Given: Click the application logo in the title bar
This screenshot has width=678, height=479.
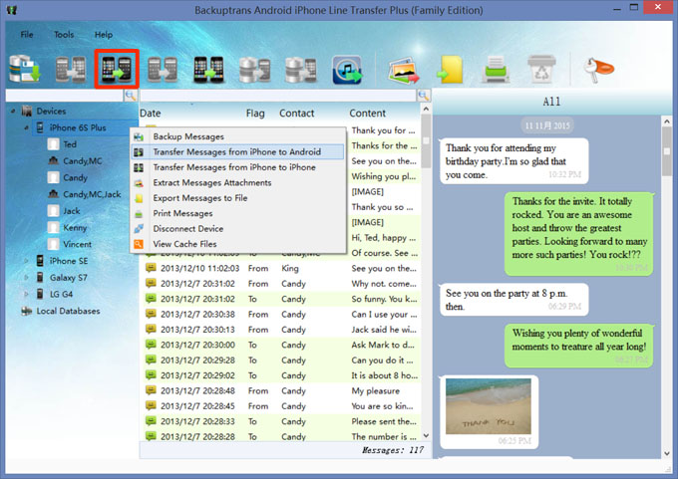Looking at the screenshot, I should (x=12, y=10).
